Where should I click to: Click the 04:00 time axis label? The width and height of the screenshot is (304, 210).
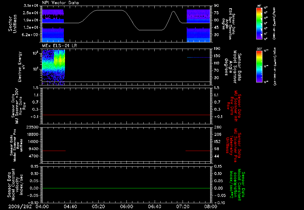point(42,206)
